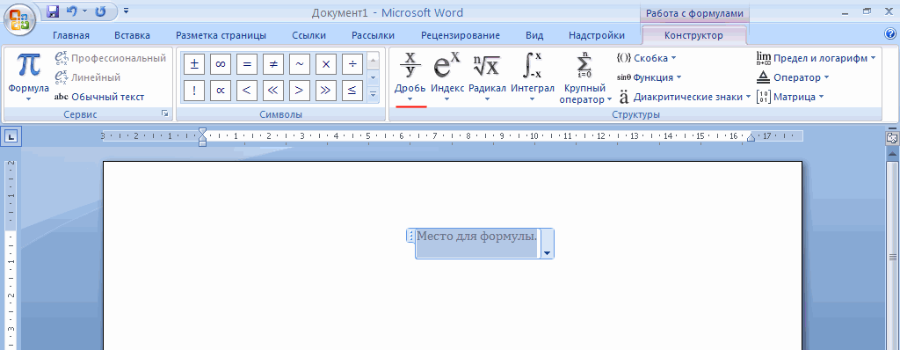
Task: Switch to the Ссылки tab
Action: tap(308, 36)
